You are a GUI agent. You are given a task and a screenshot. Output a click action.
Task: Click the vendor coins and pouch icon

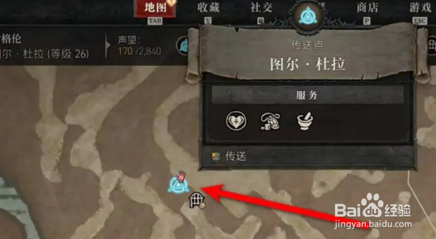pos(270,121)
